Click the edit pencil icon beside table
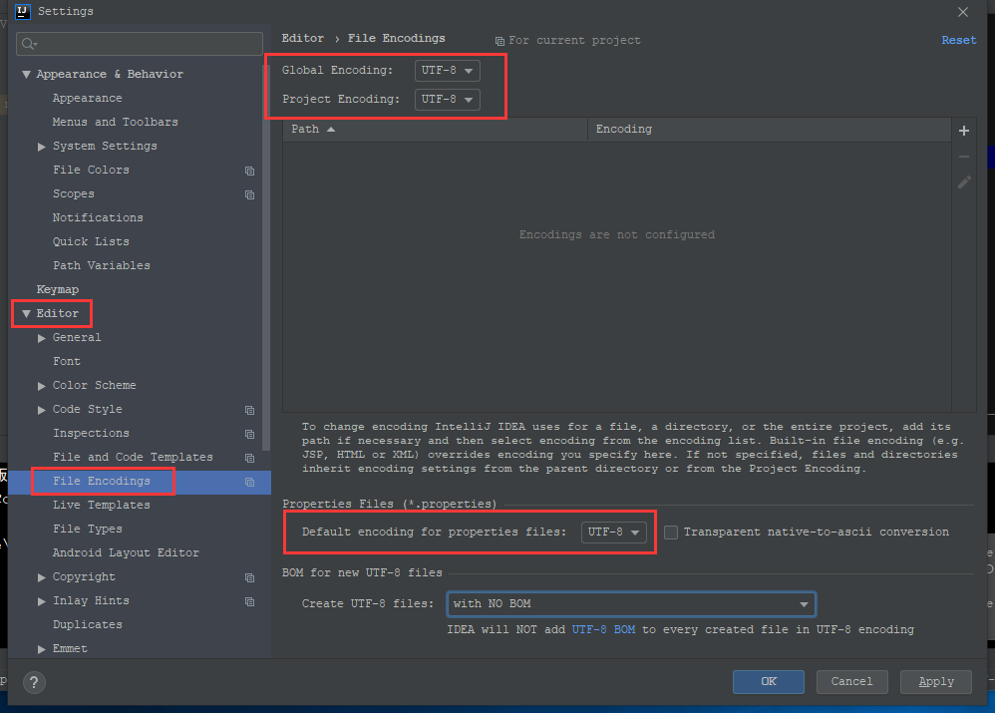The height and width of the screenshot is (713, 995). [x=964, y=182]
